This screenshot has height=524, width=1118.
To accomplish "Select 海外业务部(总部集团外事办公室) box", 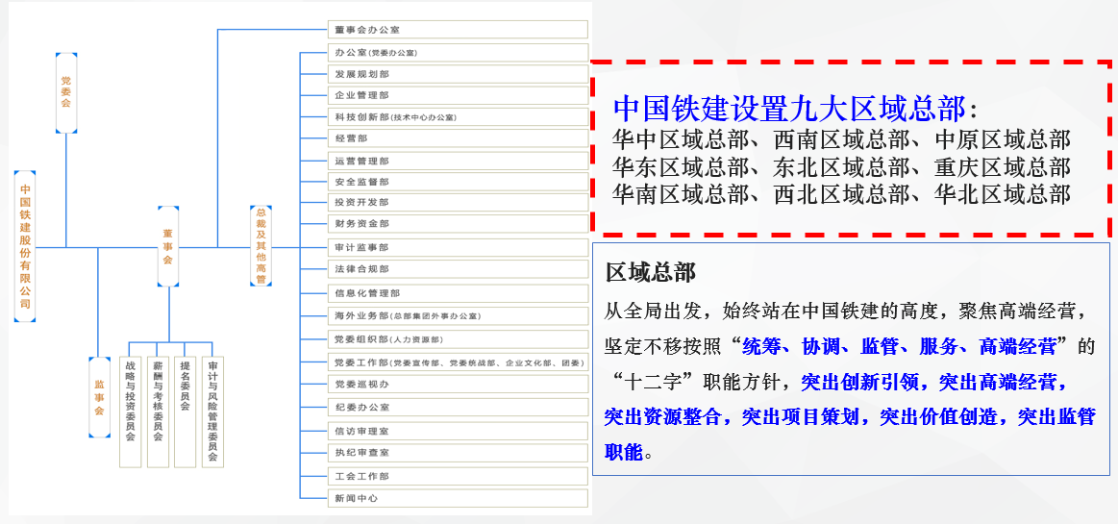I will [x=458, y=315].
